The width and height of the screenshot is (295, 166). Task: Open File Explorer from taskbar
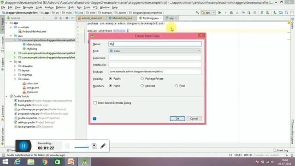pyautogui.click(x=31, y=162)
